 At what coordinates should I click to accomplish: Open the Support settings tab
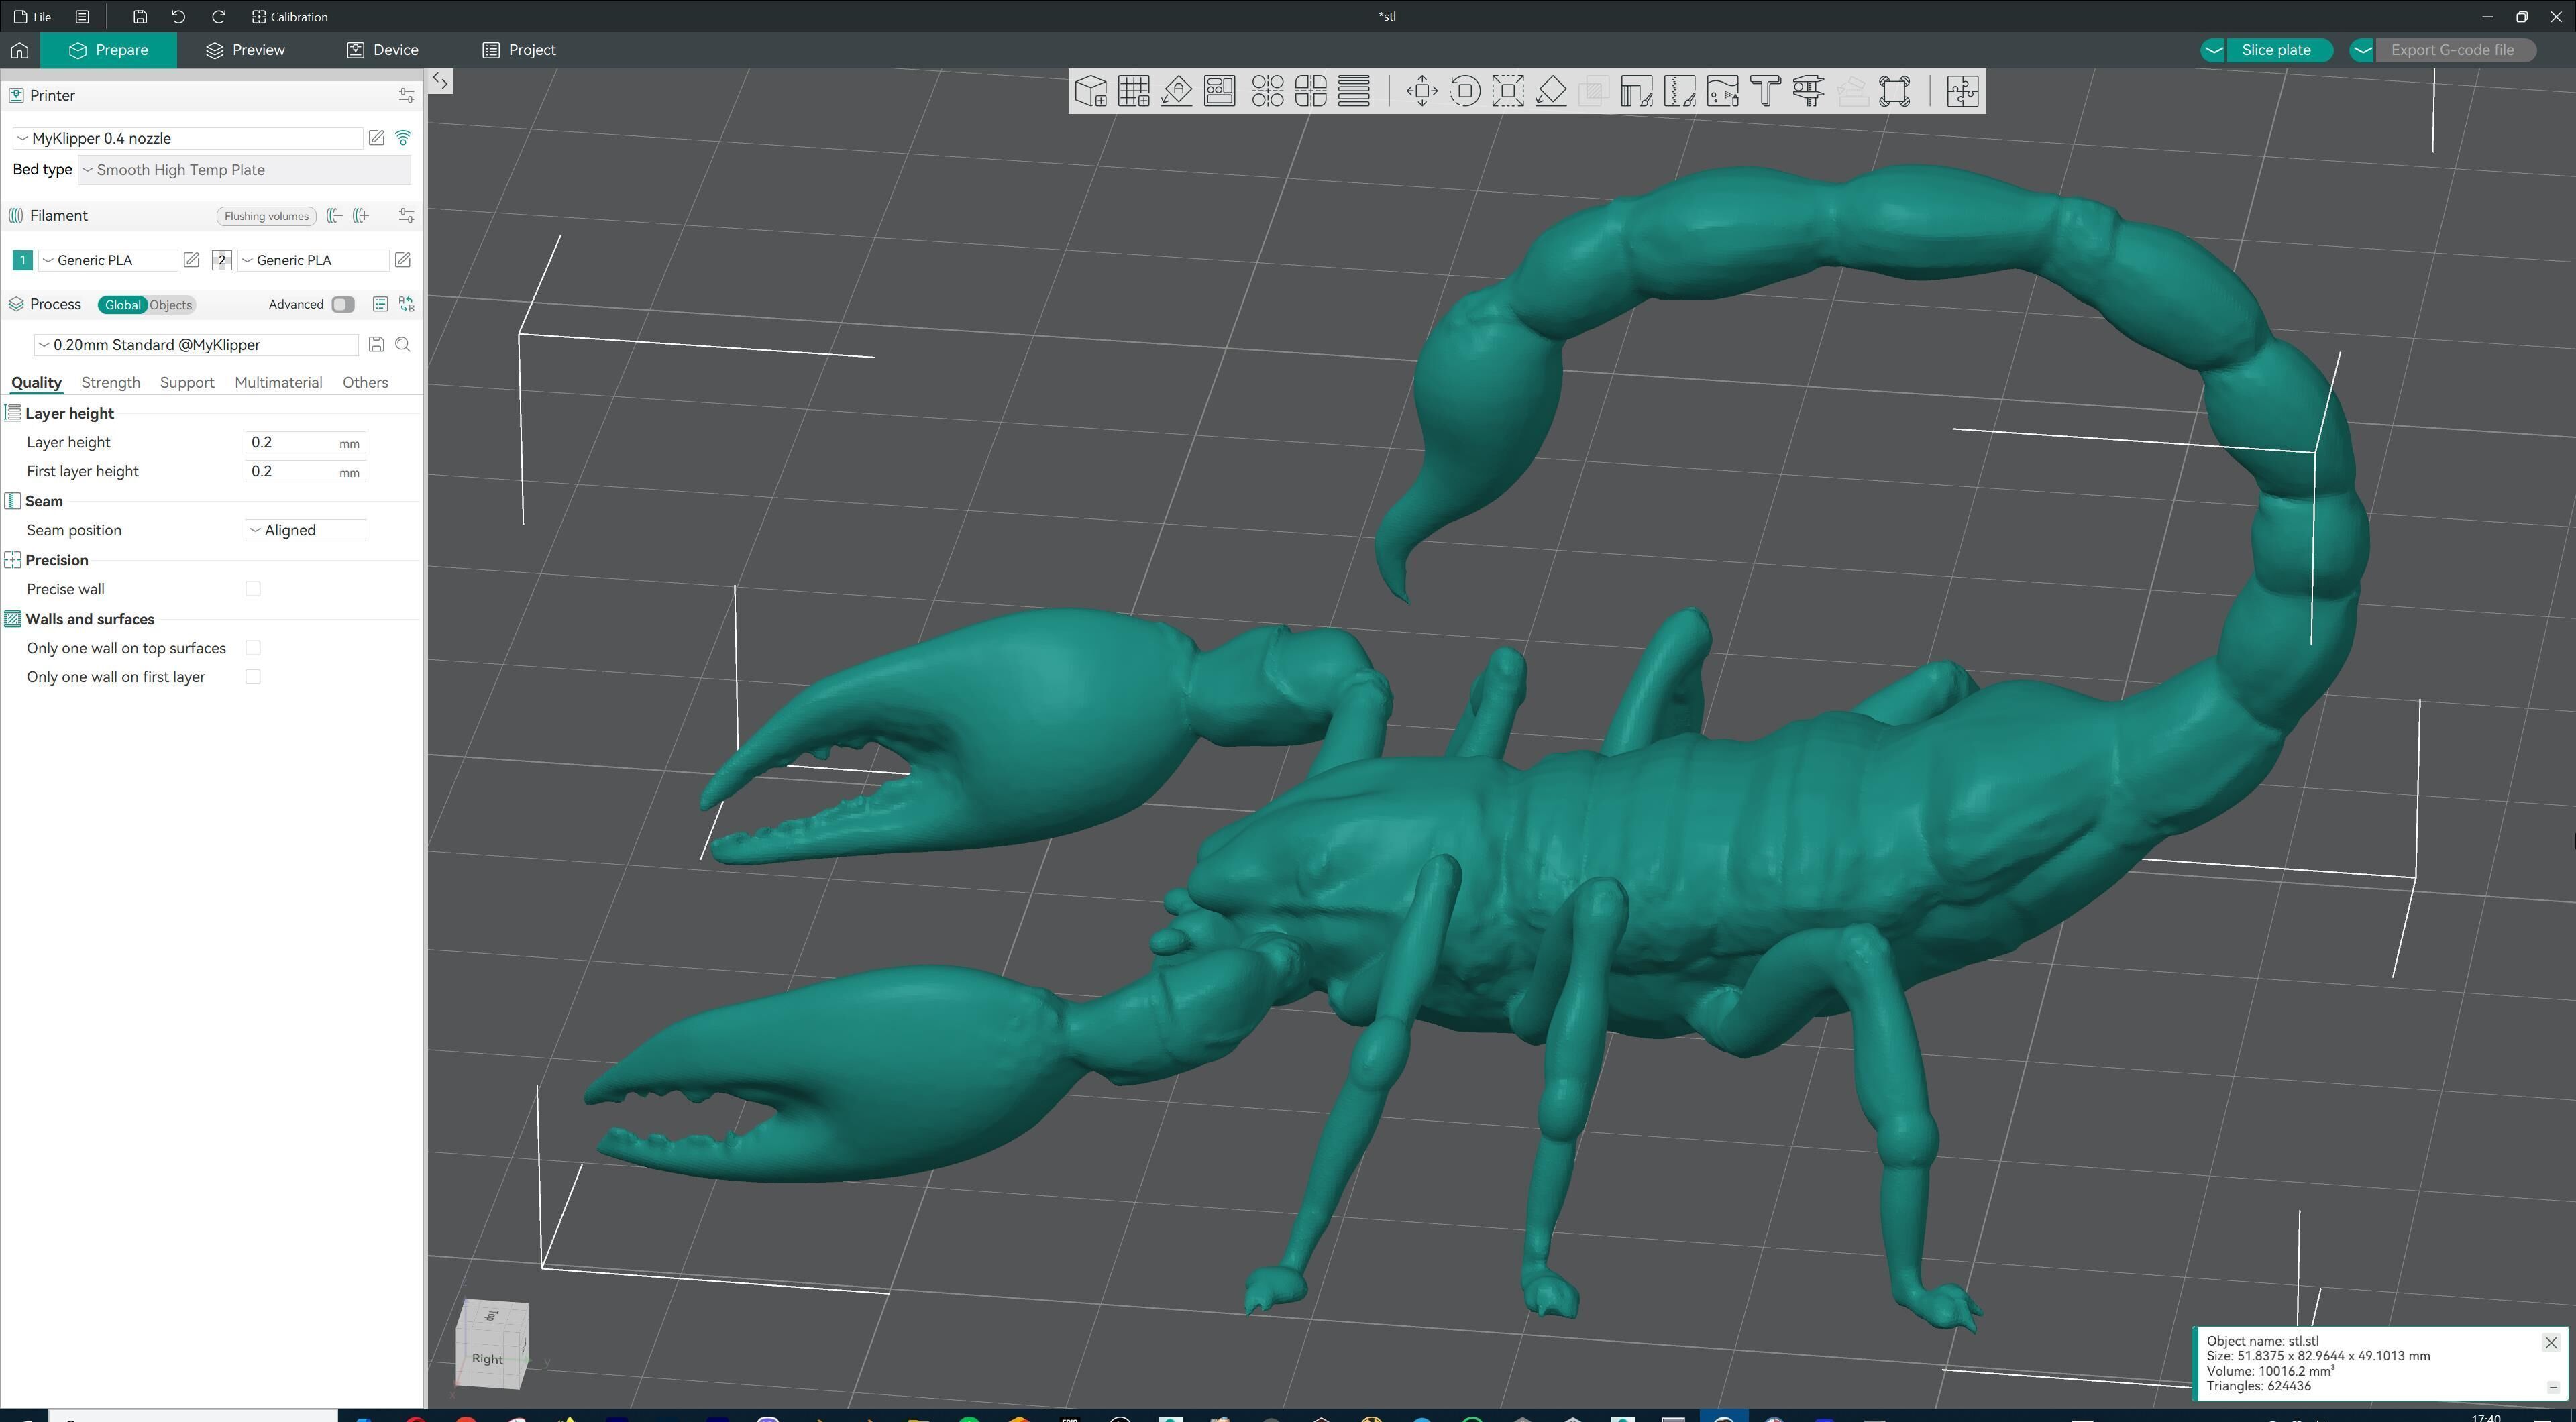(x=187, y=383)
